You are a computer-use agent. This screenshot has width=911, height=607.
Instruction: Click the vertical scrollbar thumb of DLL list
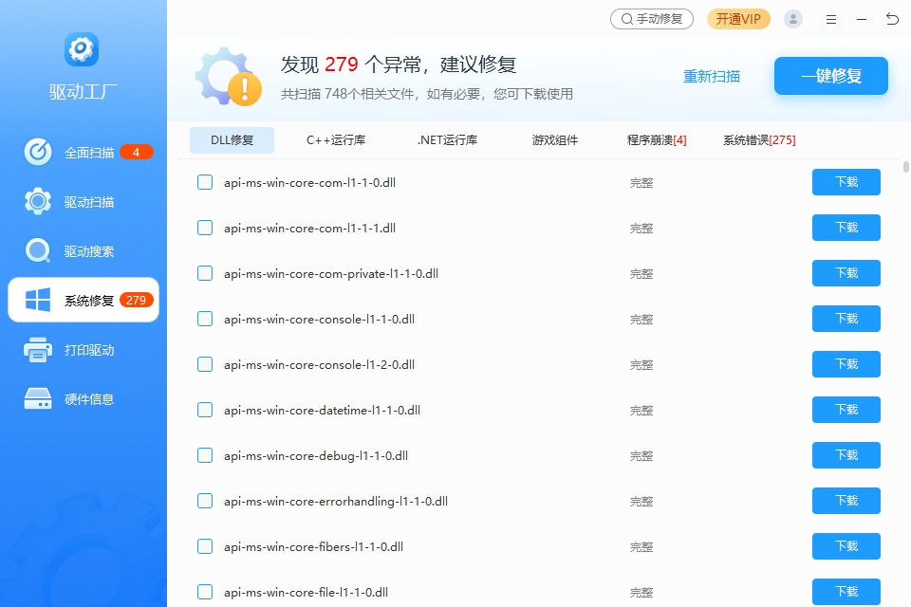(906, 167)
